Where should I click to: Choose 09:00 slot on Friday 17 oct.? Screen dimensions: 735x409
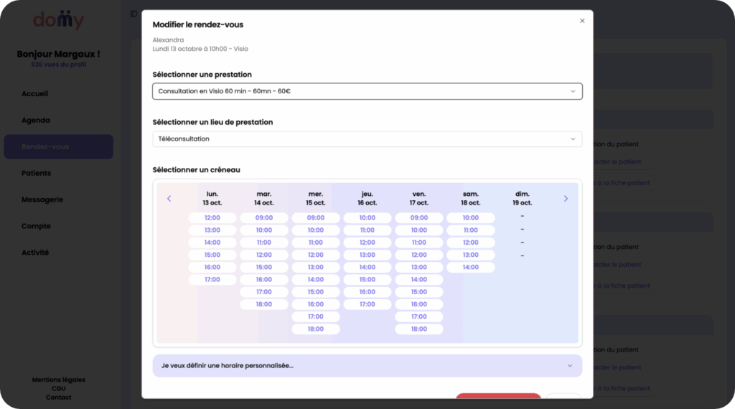pos(419,217)
